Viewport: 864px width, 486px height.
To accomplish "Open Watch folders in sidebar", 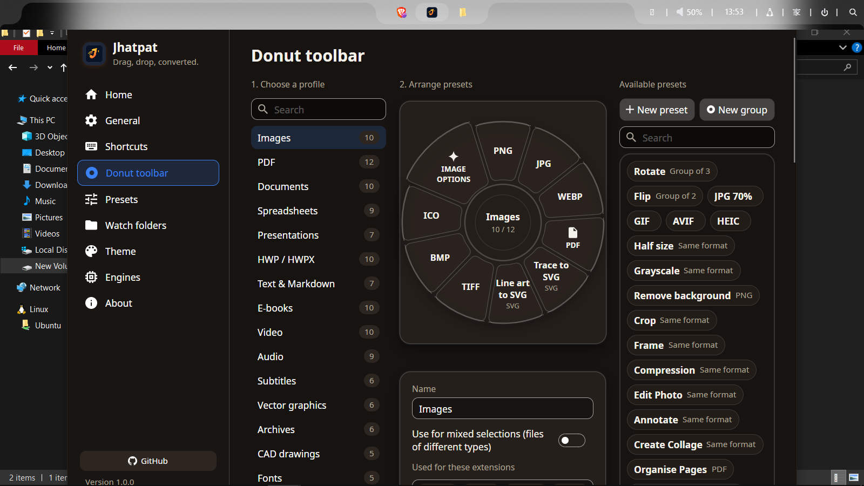I will tap(148, 225).
